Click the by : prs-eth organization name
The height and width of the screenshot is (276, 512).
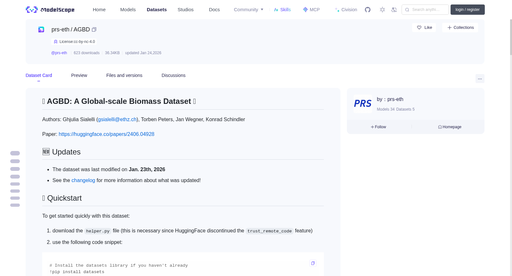coord(390,99)
